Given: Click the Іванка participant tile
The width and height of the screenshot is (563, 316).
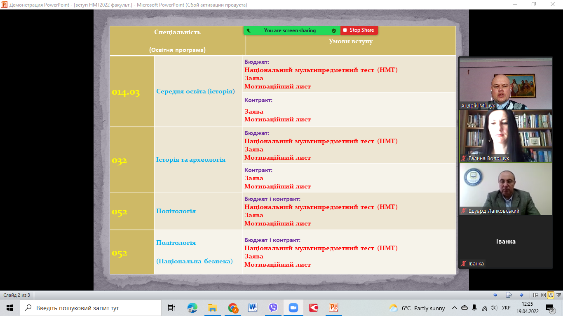Looking at the screenshot, I should tap(505, 242).
